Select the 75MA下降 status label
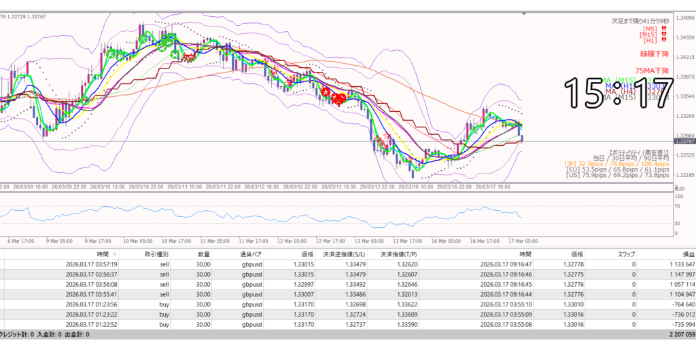The width and height of the screenshot is (696, 341). coord(651,71)
